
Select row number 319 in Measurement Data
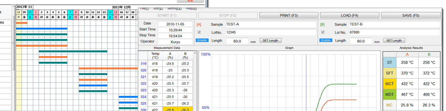coord(143,64)
